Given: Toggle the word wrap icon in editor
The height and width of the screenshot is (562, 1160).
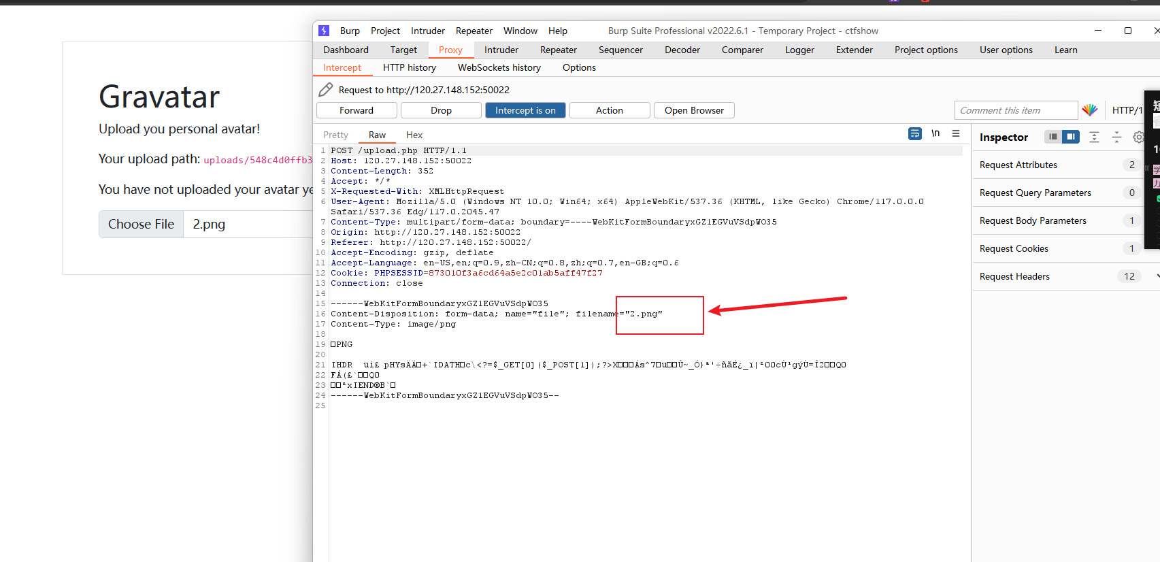Looking at the screenshot, I should 915,134.
